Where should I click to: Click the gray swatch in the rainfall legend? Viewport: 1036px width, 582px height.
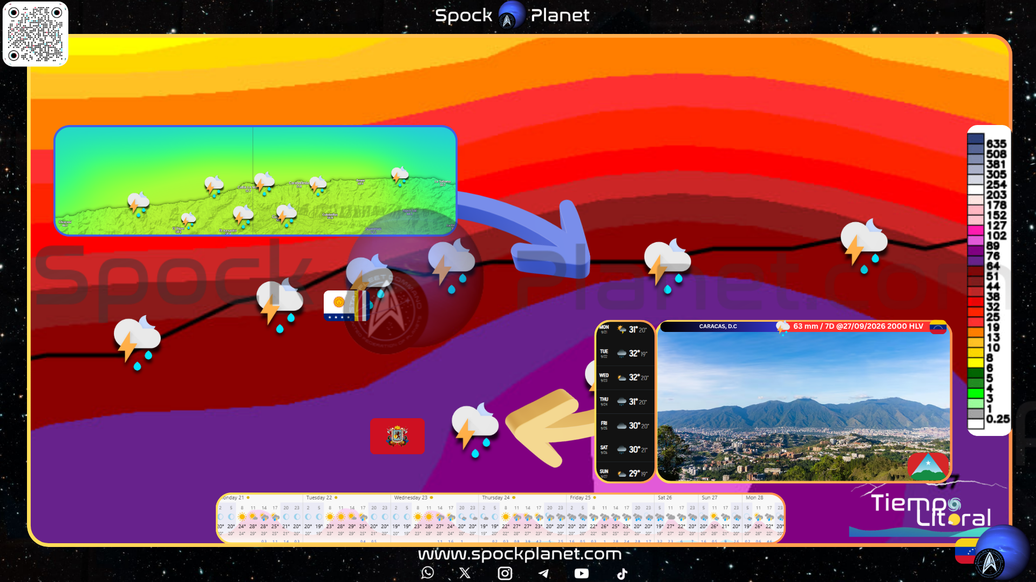tap(976, 414)
